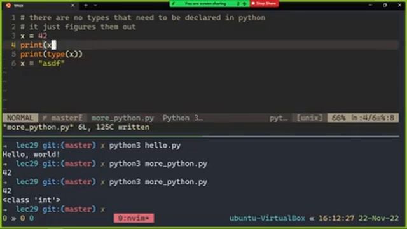Click the 16:12:27 clock in tmux bar
This screenshot has width=407, height=229.
pyautogui.click(x=336, y=218)
